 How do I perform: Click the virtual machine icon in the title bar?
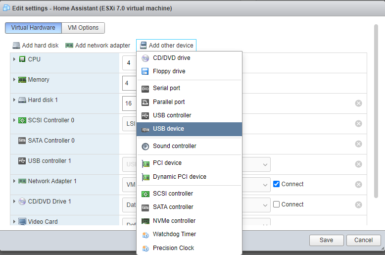pyautogui.click(x=6, y=8)
